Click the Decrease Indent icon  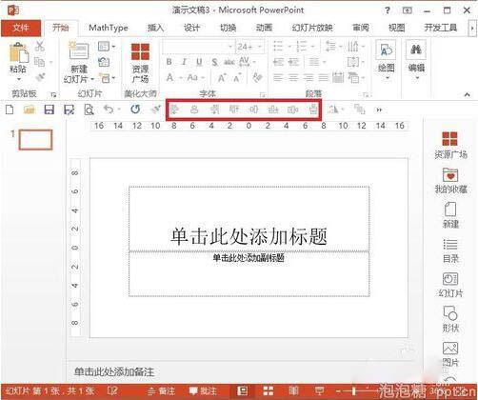pos(278,62)
